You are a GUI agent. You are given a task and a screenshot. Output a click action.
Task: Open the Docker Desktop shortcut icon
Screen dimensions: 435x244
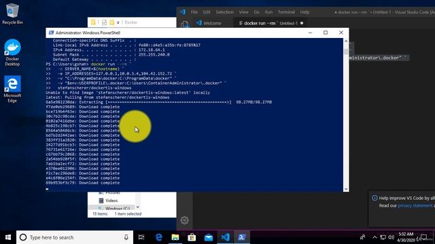pos(12,53)
